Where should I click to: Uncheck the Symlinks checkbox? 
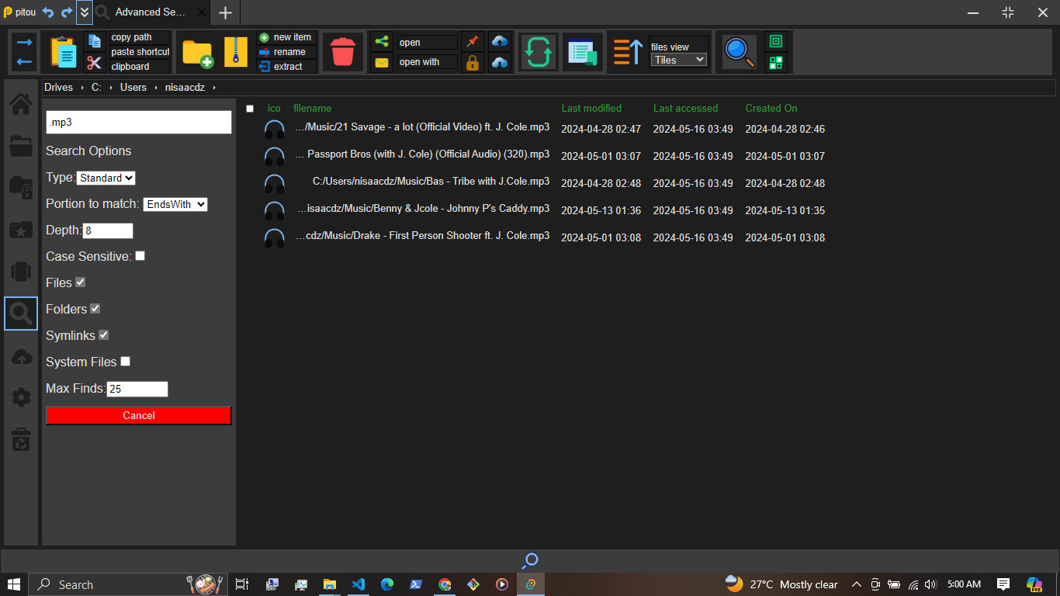tap(103, 335)
